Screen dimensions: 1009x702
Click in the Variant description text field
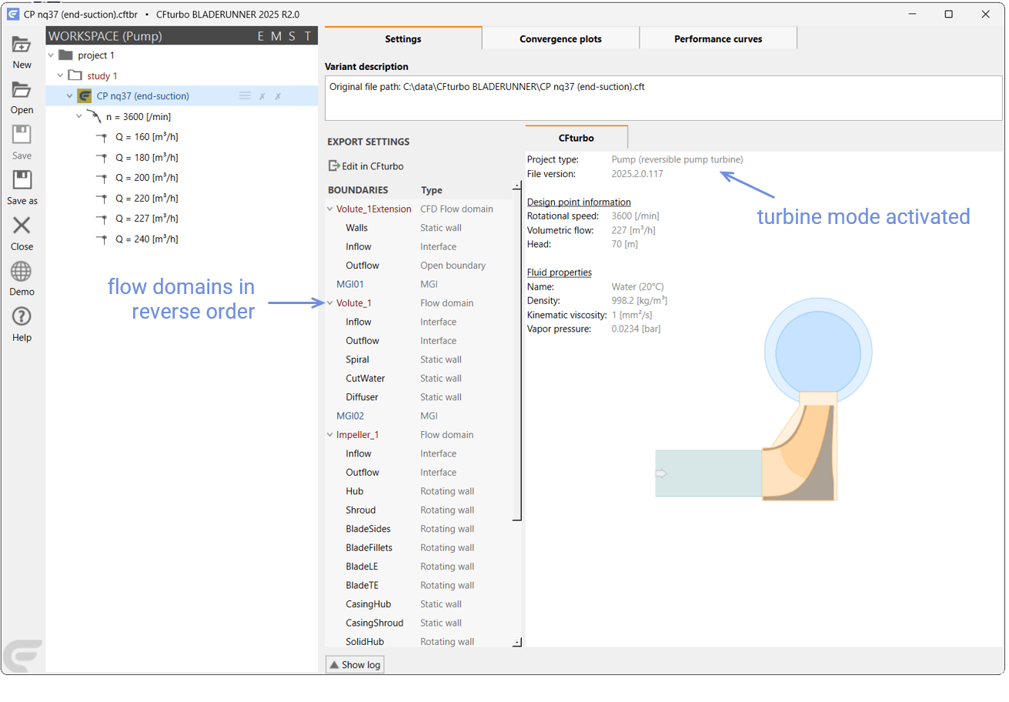tap(663, 98)
